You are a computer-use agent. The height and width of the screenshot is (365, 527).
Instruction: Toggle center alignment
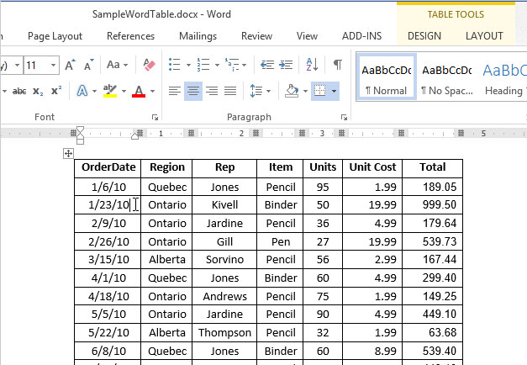coord(193,91)
